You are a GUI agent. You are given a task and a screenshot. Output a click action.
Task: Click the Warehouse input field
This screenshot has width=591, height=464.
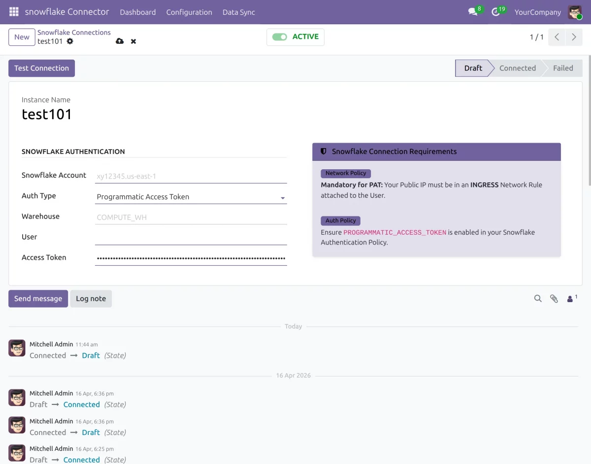[x=191, y=217]
